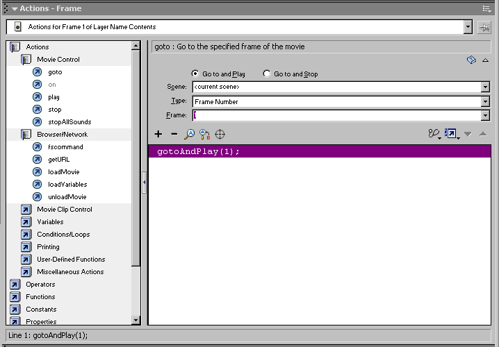
Task: Click the move action up arrow
Action: (483, 134)
